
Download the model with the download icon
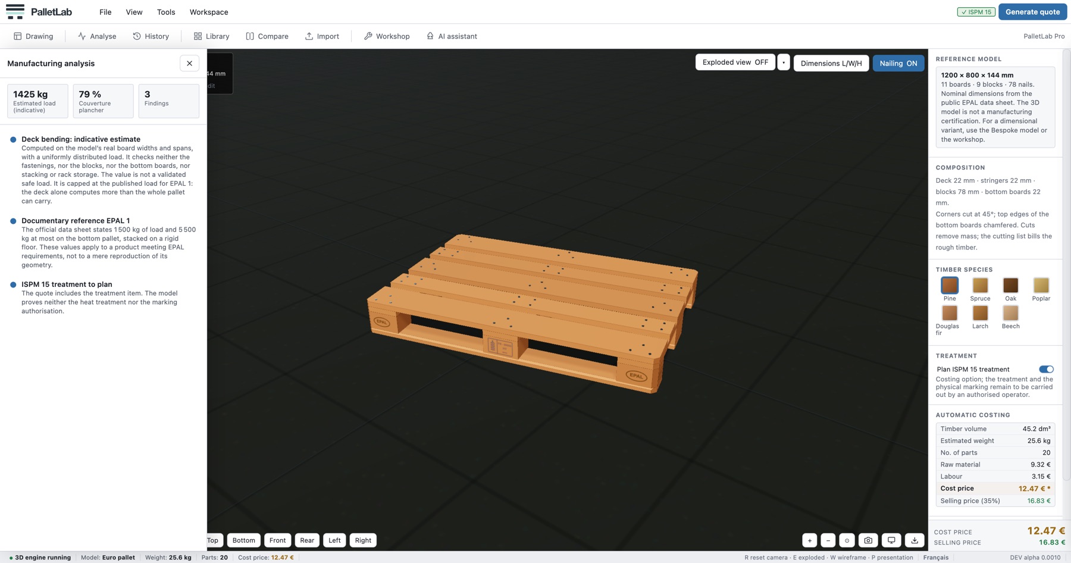915,540
